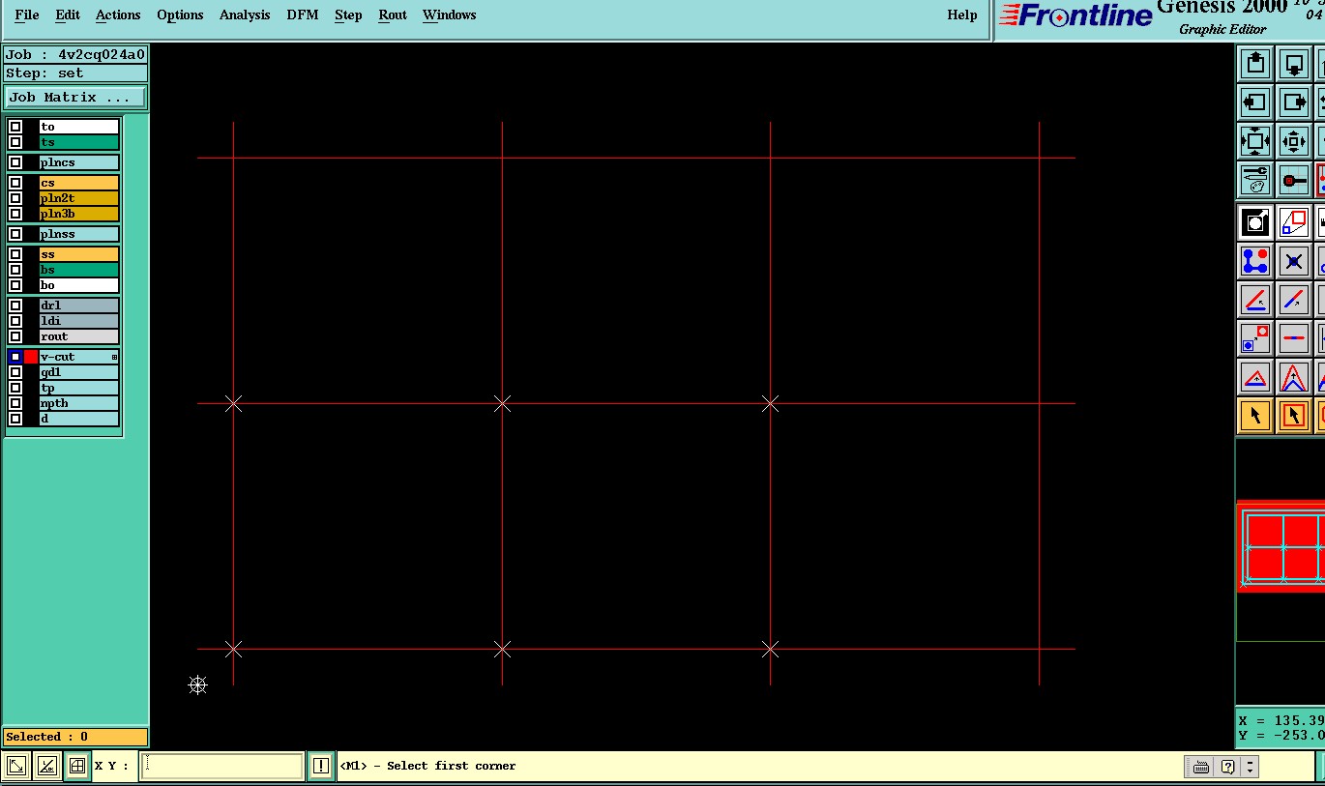Toggle the grid snap icon beside XY
The height and width of the screenshot is (786, 1325).
point(77,767)
